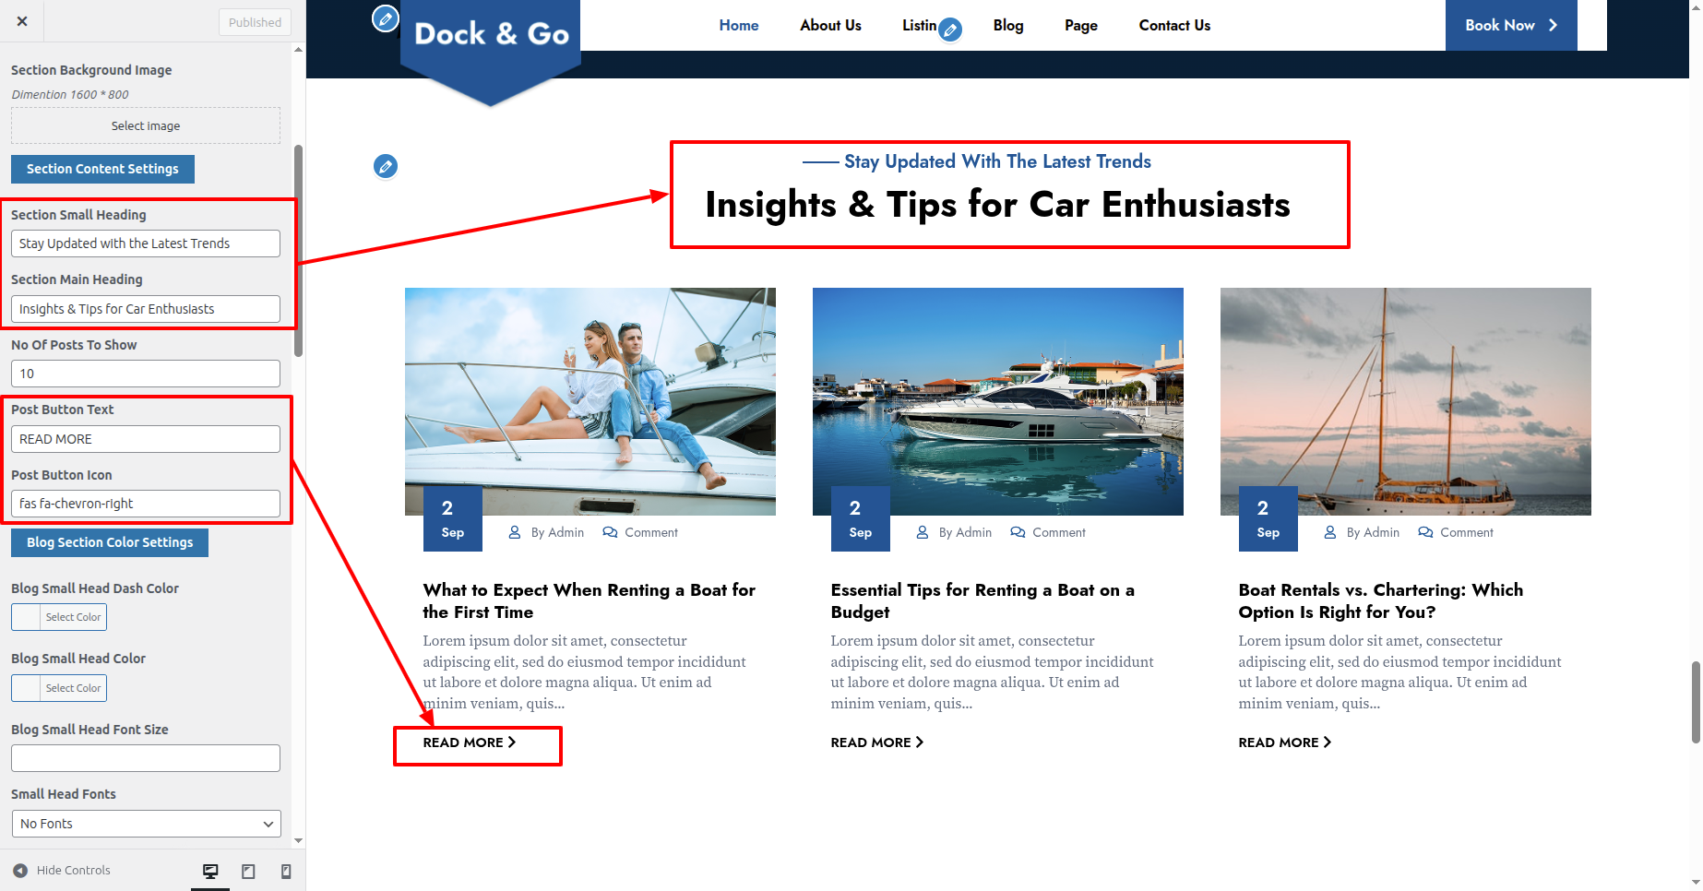This screenshot has width=1703, height=891.
Task: Click the Book Now button
Action: tap(1511, 25)
